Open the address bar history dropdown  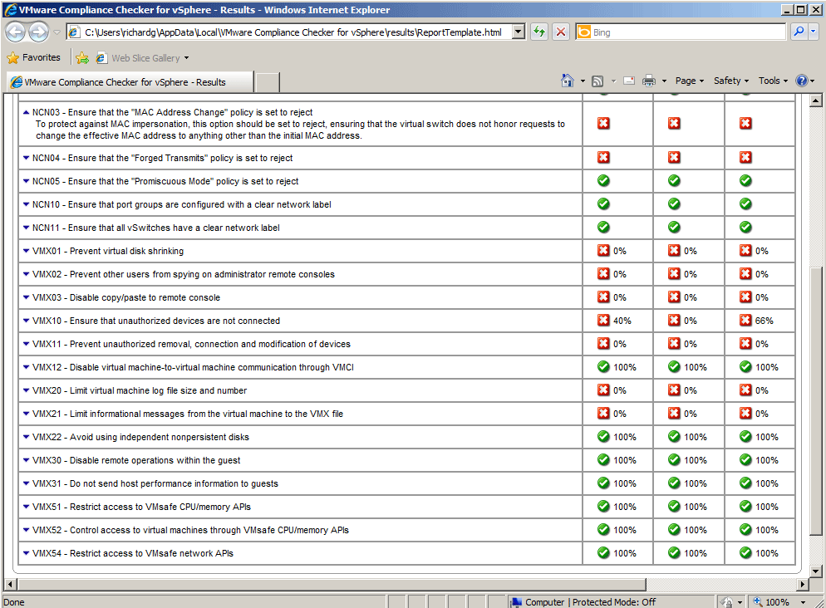click(519, 32)
